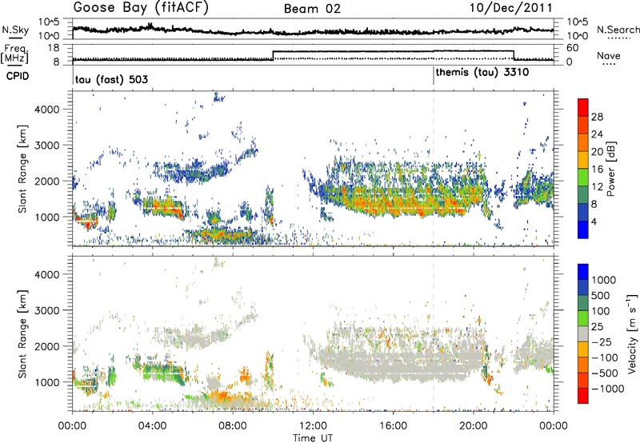The image size is (640, 443).
Task: Click '1000' on the Velocity colorbar scale
Action: (604, 280)
